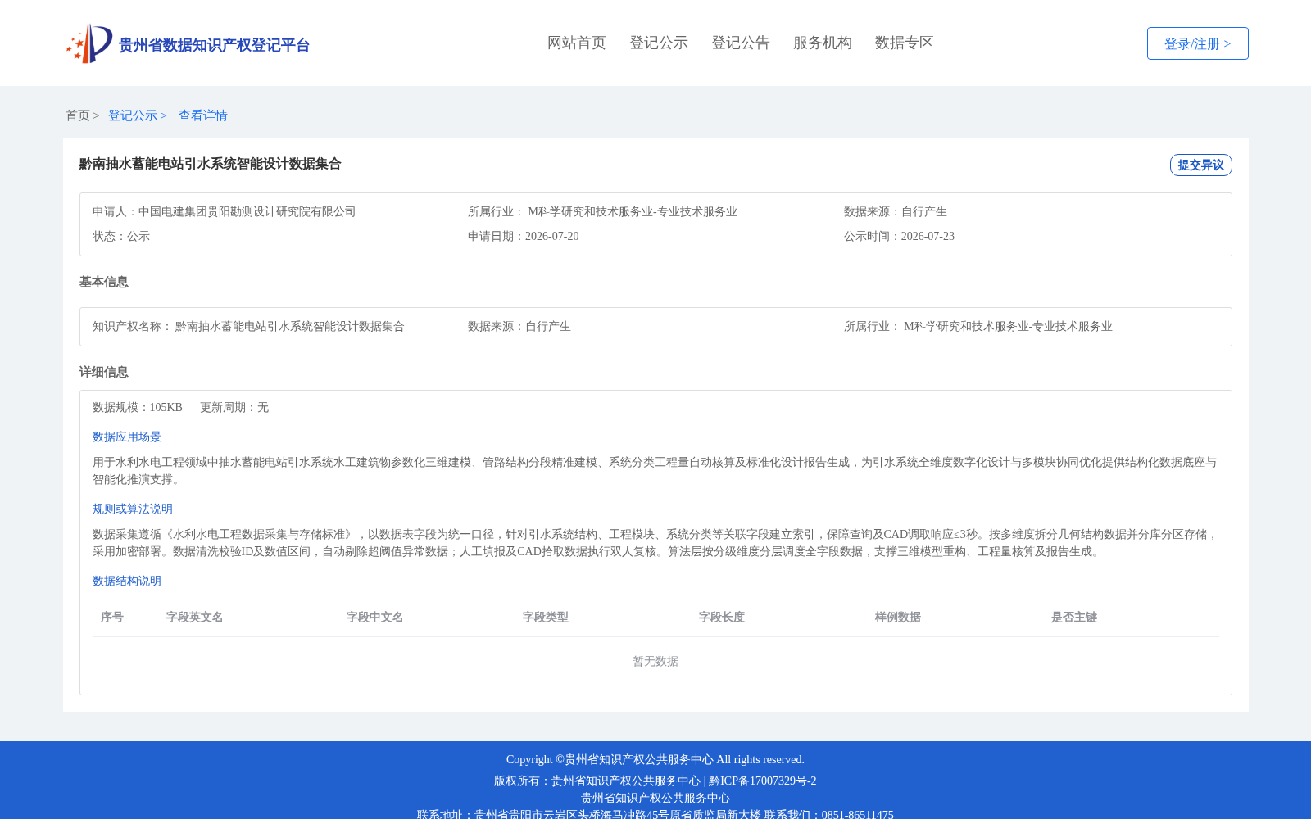The width and height of the screenshot is (1311, 819).
Task: Click 数据来源：自行产生 in summary box
Action: [896, 211]
